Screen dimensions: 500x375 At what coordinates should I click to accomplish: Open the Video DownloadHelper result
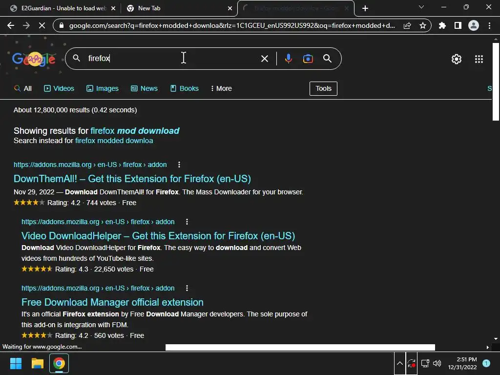click(158, 236)
